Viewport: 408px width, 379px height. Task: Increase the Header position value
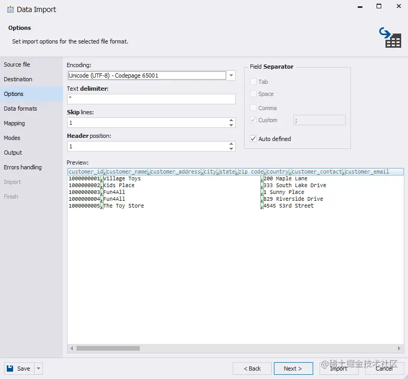(231, 144)
